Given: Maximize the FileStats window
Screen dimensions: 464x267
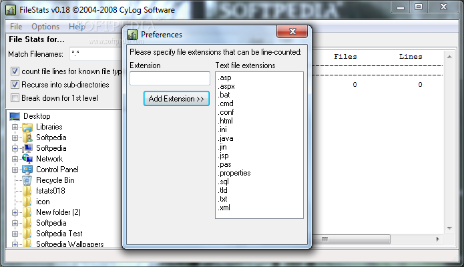Looking at the screenshot, I should (x=419, y=7).
